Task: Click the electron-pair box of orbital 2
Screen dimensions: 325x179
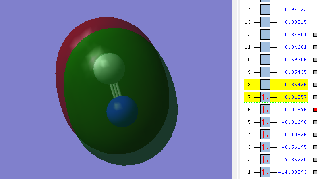Action: 265,160
